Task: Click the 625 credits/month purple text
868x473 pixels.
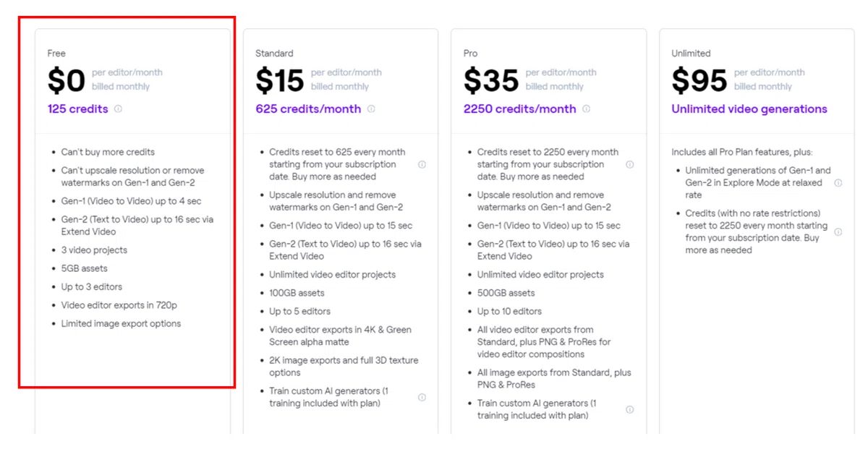Action: point(308,109)
